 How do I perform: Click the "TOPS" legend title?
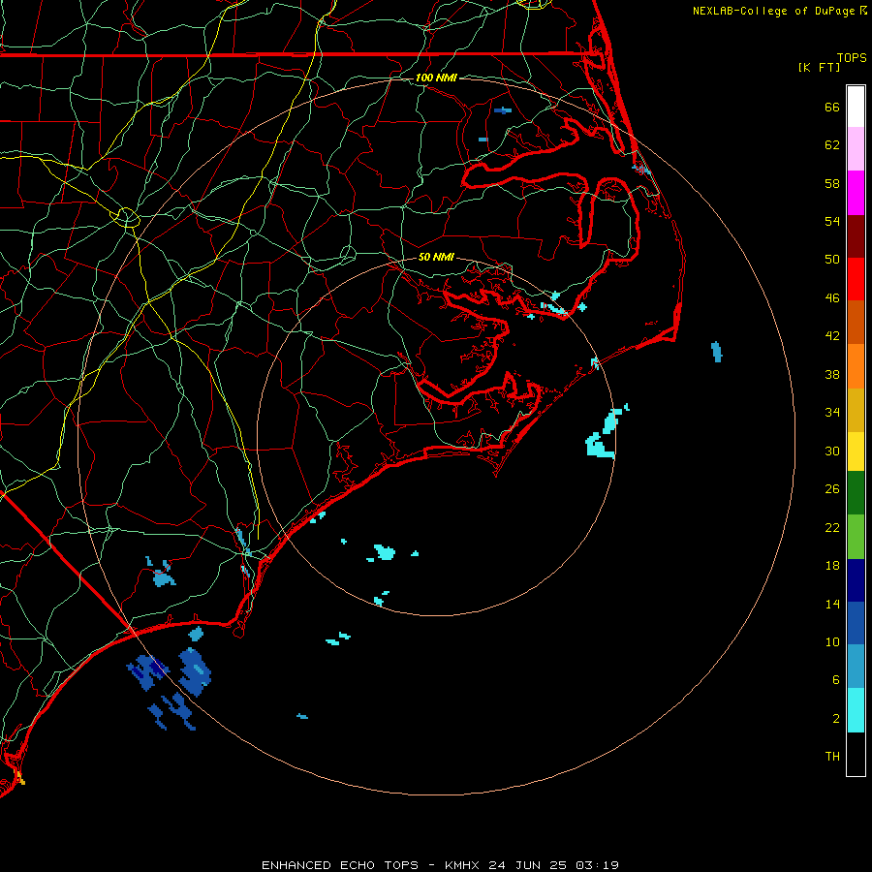[x=852, y=57]
